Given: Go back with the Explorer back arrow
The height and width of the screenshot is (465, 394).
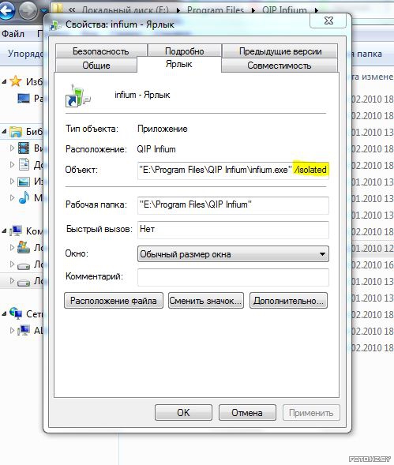Looking at the screenshot, I should (x=7, y=11).
